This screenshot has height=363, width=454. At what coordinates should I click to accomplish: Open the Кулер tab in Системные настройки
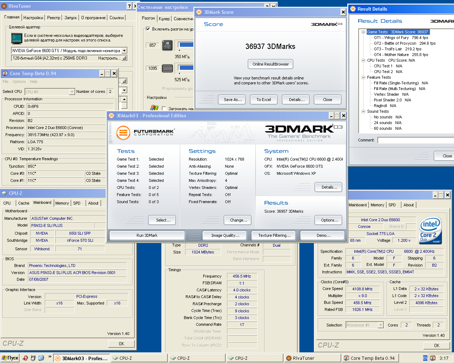click(164, 18)
